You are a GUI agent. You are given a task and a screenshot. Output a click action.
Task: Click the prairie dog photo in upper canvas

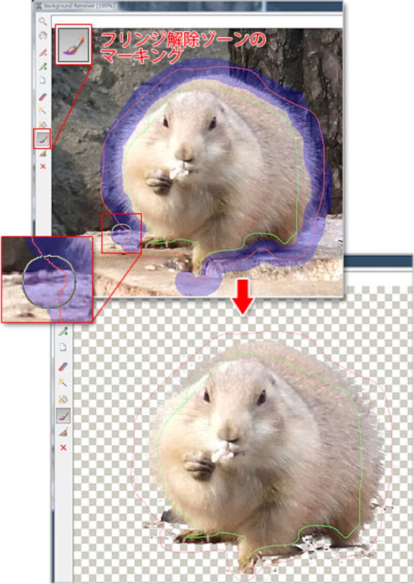click(197, 163)
